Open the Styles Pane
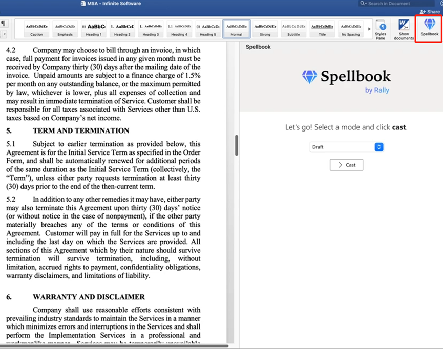Screen dimensions: 443x349 click(x=381, y=29)
